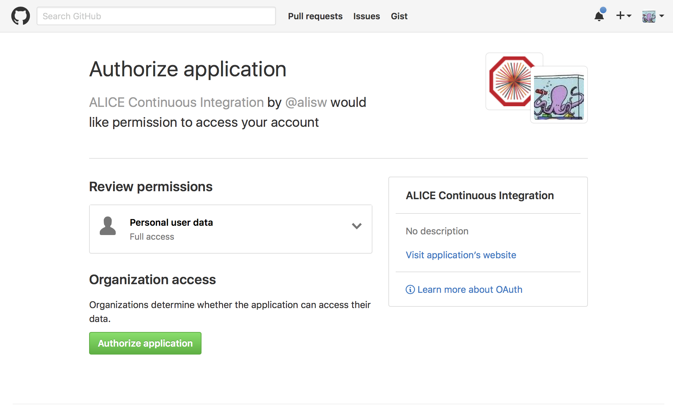Open Gist in top navigation

point(399,16)
